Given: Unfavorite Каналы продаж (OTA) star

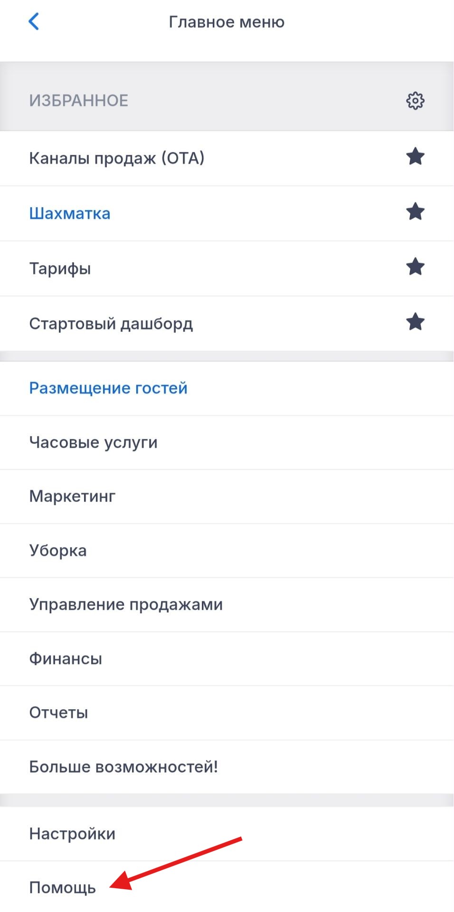Looking at the screenshot, I should [x=415, y=157].
